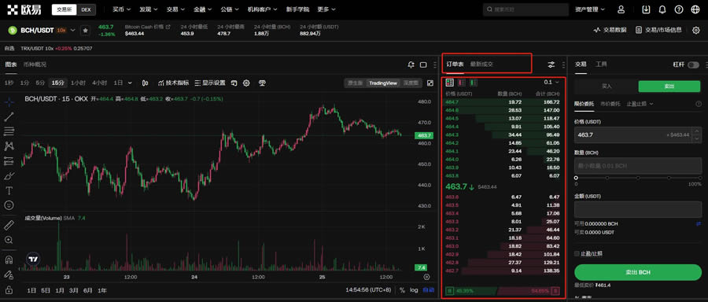
Task: Toggle the 杠杆 leverage switch
Action: (693, 65)
